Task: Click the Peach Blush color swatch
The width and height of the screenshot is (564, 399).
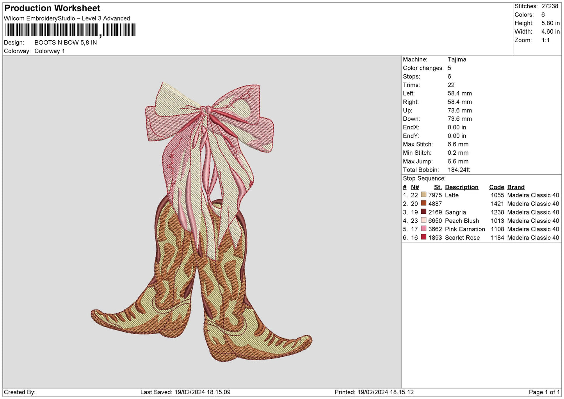Action: (x=423, y=220)
